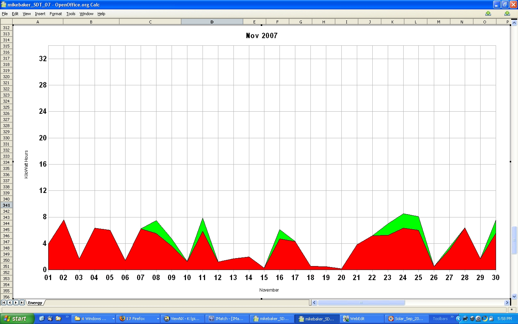Select column D header
Viewport: 518px width, 324px height.
pos(212,22)
